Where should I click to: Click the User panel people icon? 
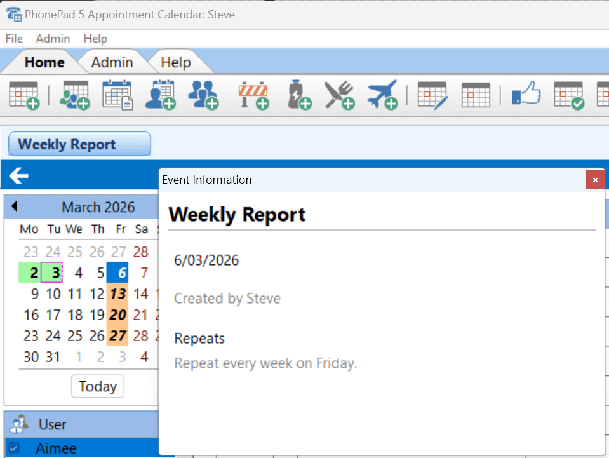(18, 424)
